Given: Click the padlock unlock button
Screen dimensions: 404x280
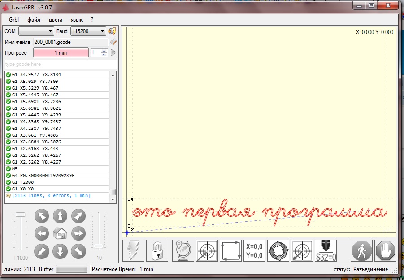Looking at the screenshot, I should click(157, 251).
